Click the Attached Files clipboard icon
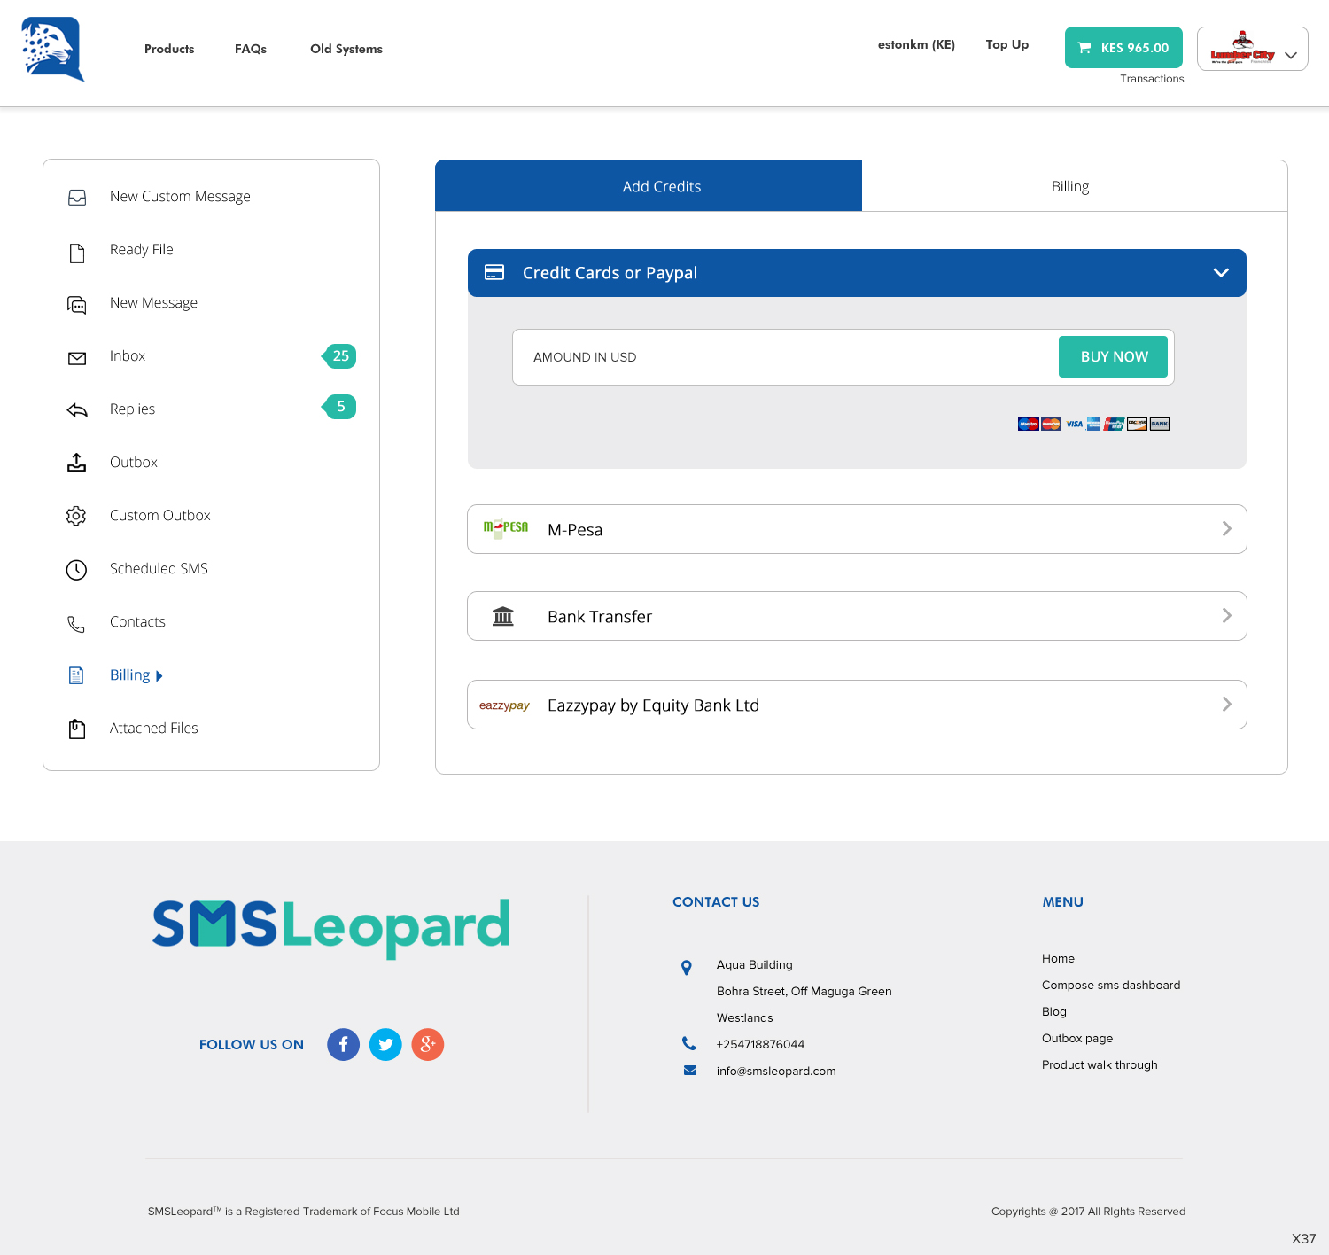Image resolution: width=1329 pixels, height=1255 pixels. pyautogui.click(x=77, y=729)
